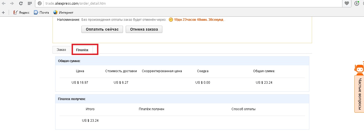This screenshot has width=364, height=134.
Task: Click the browser back arrow
Action: (x=4, y=4)
